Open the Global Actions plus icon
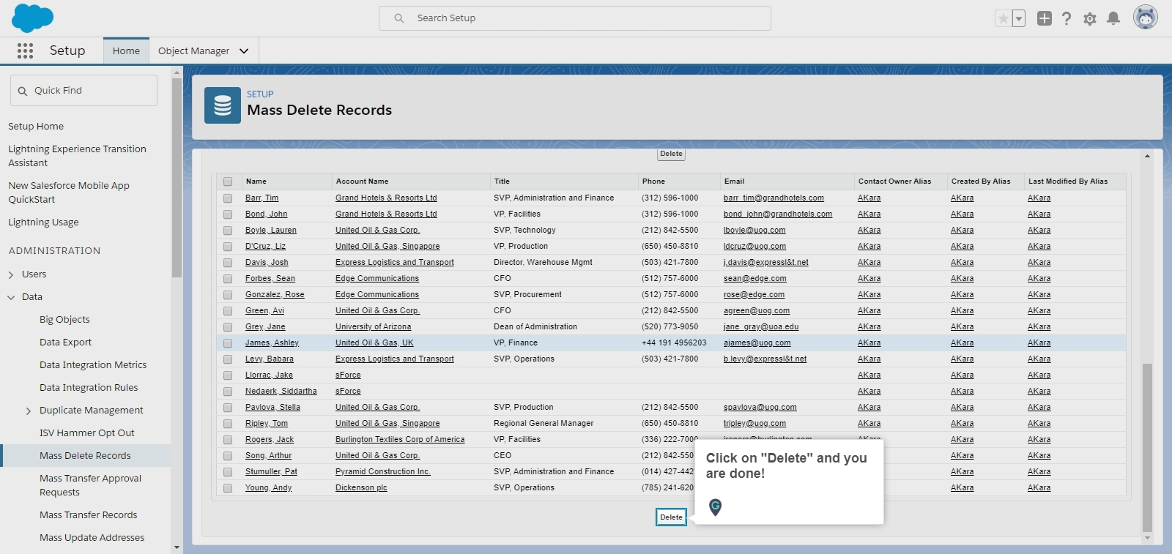Image resolution: width=1172 pixels, height=554 pixels. [x=1045, y=18]
